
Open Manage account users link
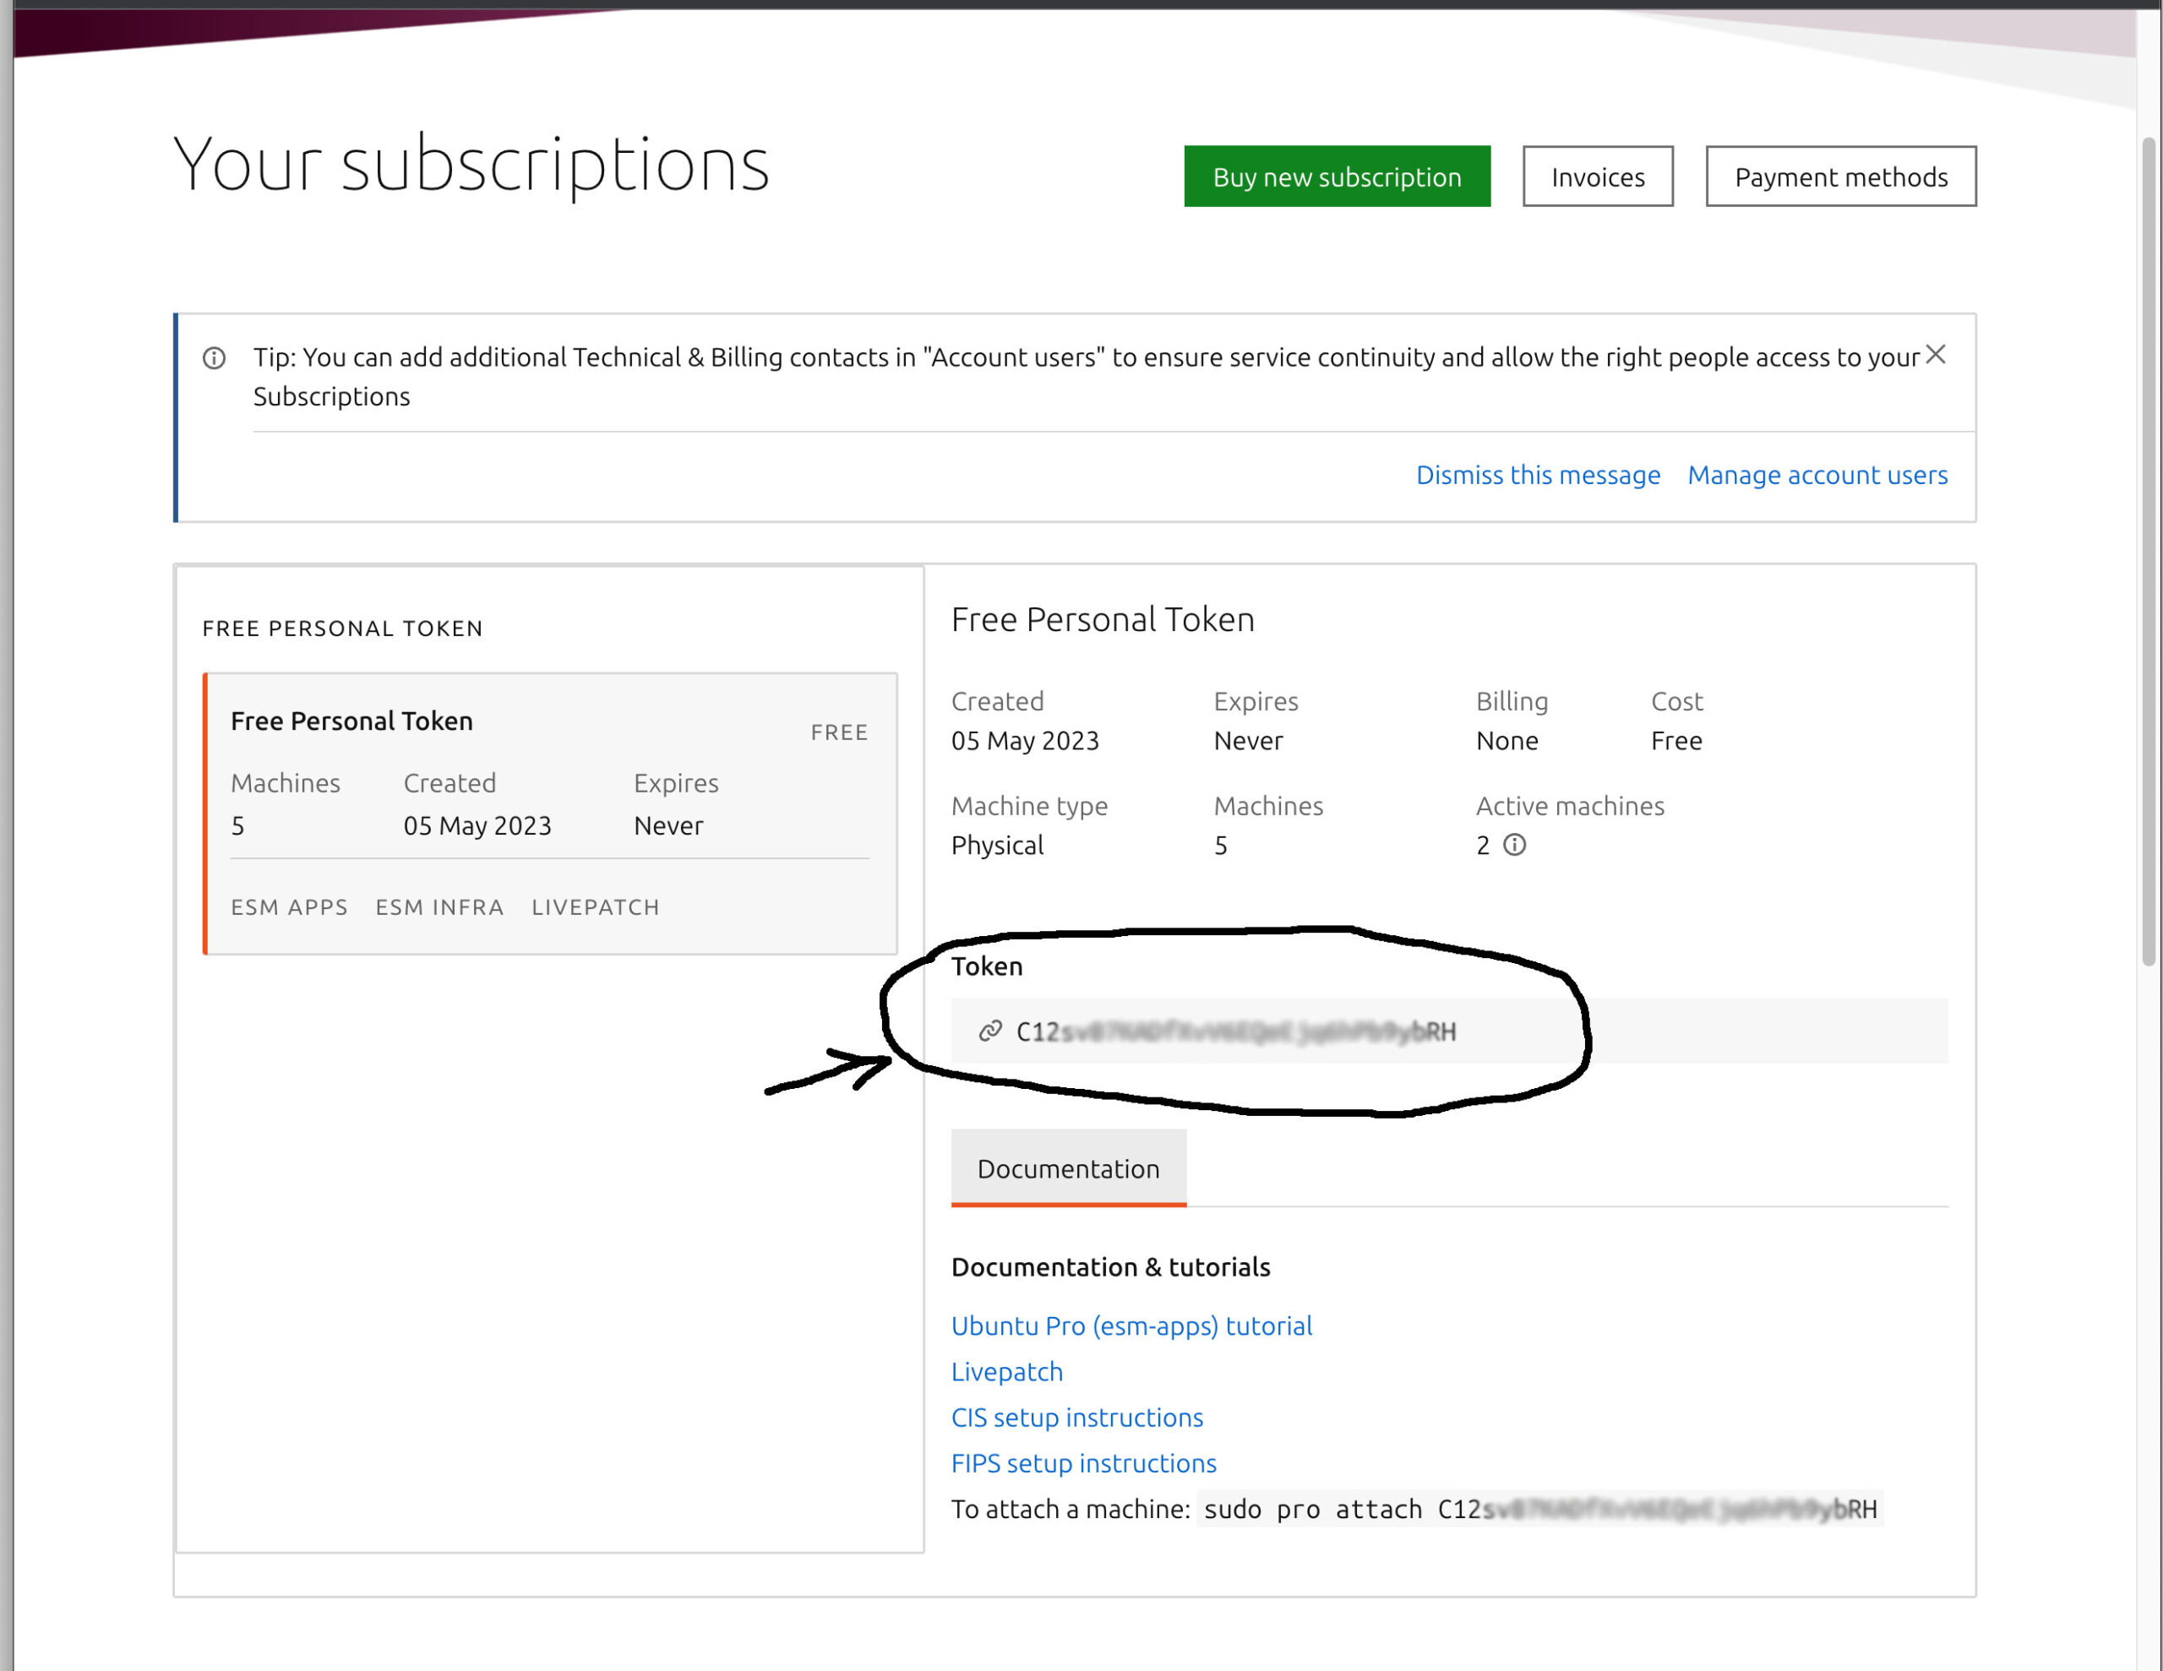[1817, 475]
